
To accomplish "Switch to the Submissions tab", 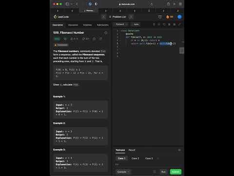I will [103, 25].
